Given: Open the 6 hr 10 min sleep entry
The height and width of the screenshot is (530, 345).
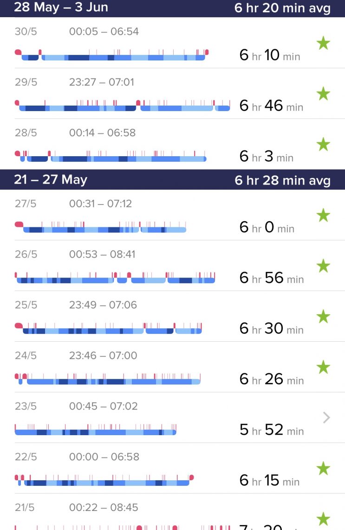Looking at the screenshot, I should [173, 43].
